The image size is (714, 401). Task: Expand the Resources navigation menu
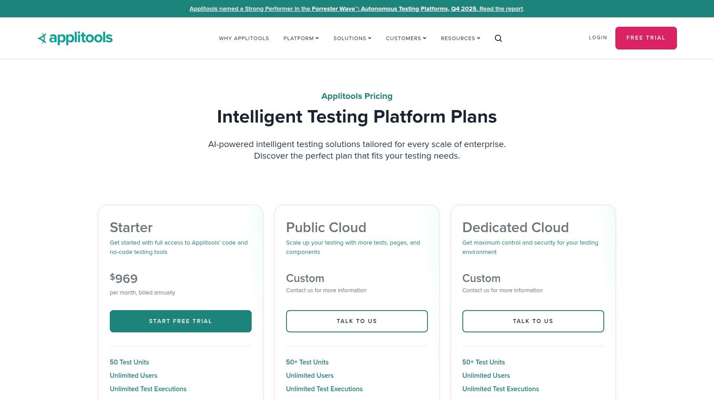pyautogui.click(x=461, y=38)
